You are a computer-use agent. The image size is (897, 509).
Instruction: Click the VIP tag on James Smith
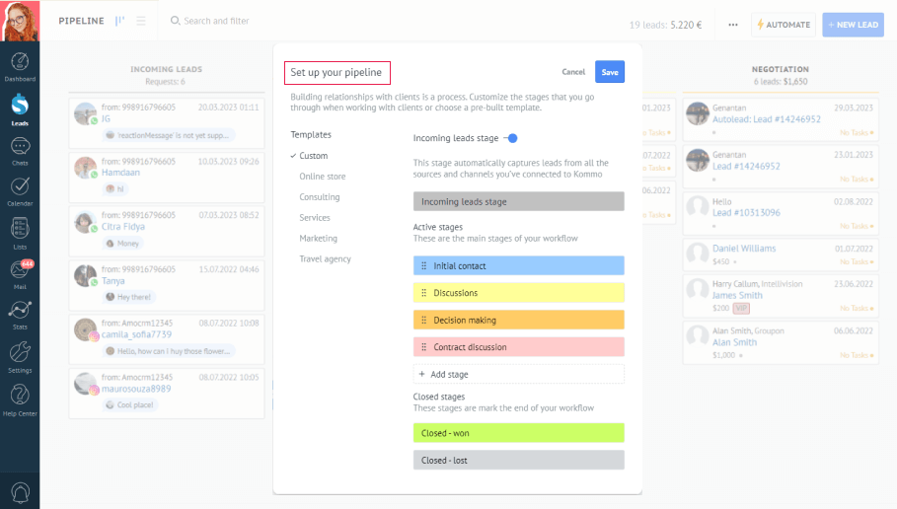[741, 308]
